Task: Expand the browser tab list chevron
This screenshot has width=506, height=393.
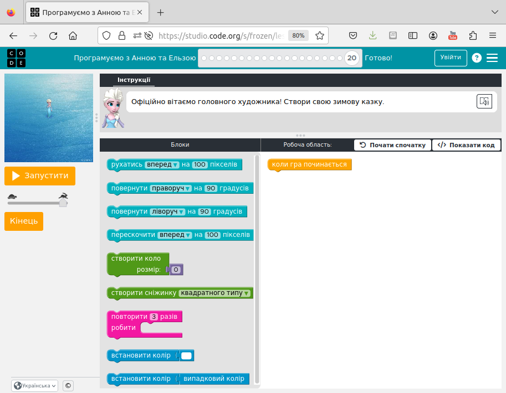Action: 494,12
